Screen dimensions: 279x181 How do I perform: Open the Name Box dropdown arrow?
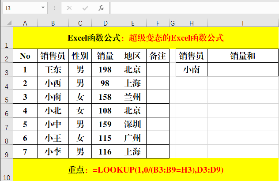tap(43, 8)
